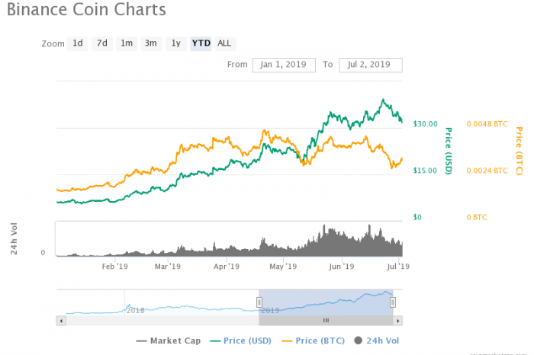Click the navigator right scroll arrow
Screen dimensions: 534x355
pyautogui.click(x=397, y=321)
